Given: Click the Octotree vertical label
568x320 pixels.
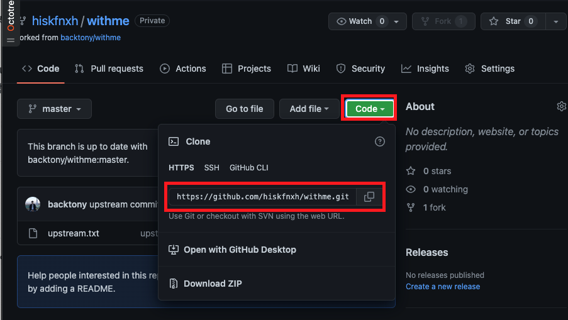Looking at the screenshot, I should [11, 15].
